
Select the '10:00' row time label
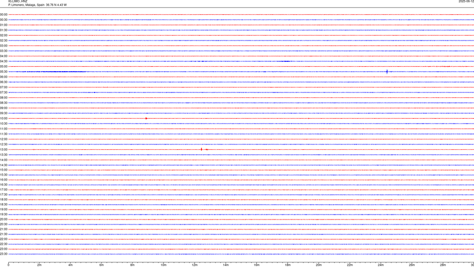click(3, 118)
